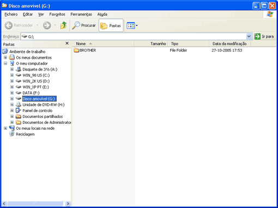Select the BROTHER folder

[85, 51]
